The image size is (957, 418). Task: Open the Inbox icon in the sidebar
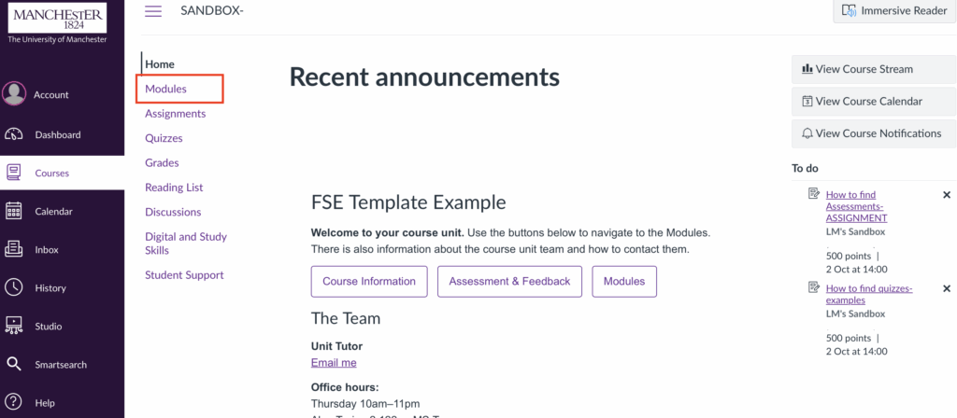tap(14, 249)
